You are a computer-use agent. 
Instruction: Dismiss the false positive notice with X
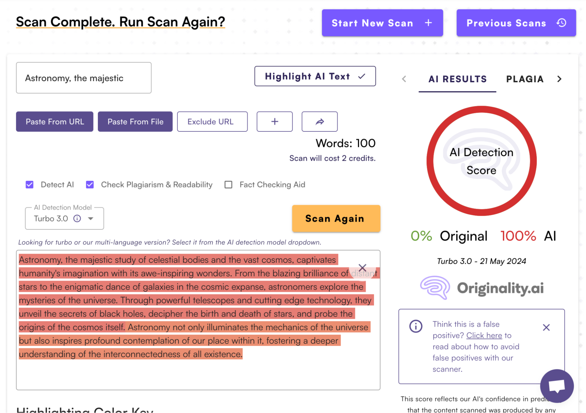click(x=546, y=327)
